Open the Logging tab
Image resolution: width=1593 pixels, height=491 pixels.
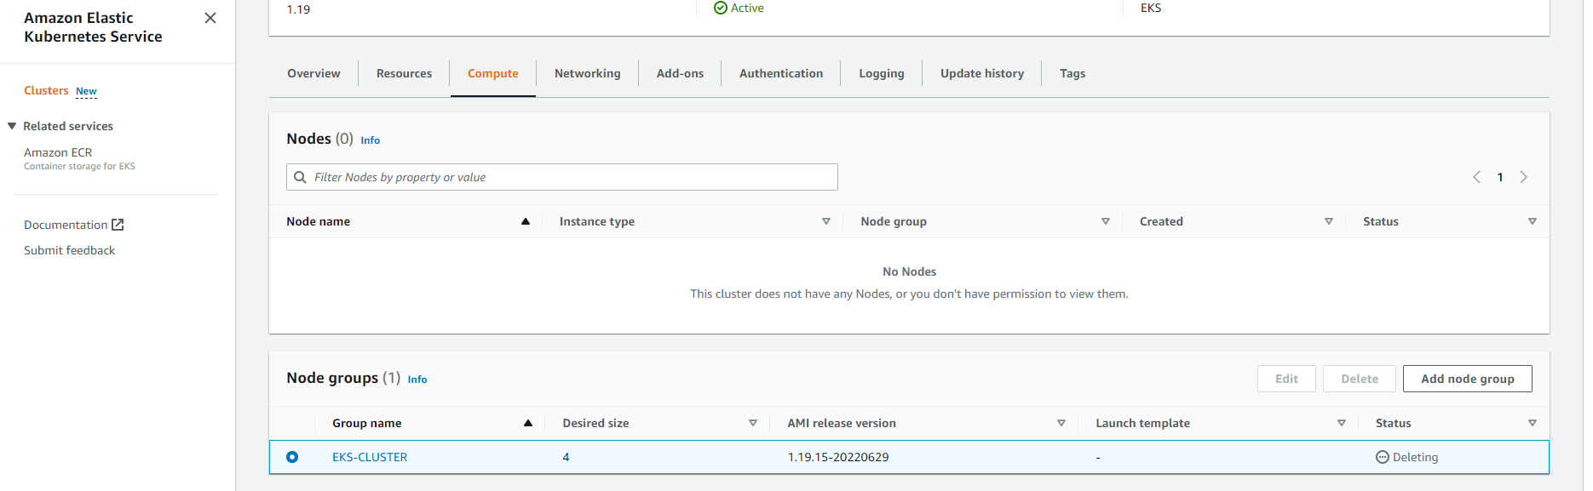882,73
